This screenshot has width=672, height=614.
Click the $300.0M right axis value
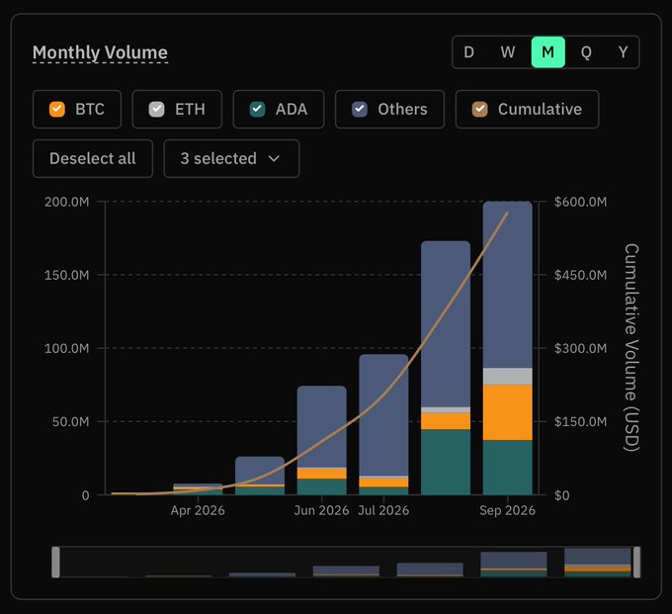click(581, 348)
